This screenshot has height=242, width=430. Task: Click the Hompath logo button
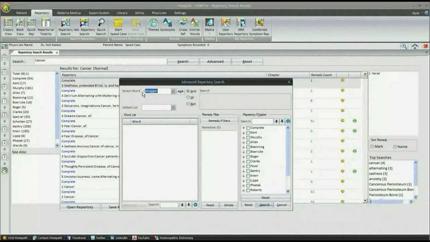6,8
